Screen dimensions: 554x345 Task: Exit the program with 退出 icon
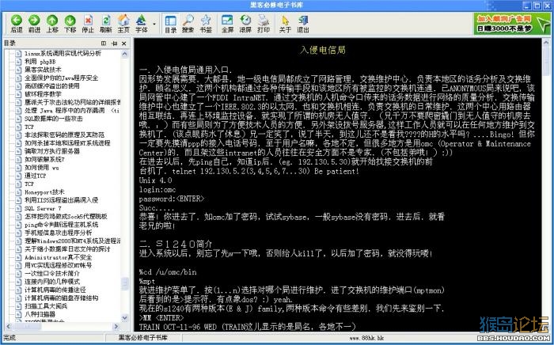tap(303, 24)
